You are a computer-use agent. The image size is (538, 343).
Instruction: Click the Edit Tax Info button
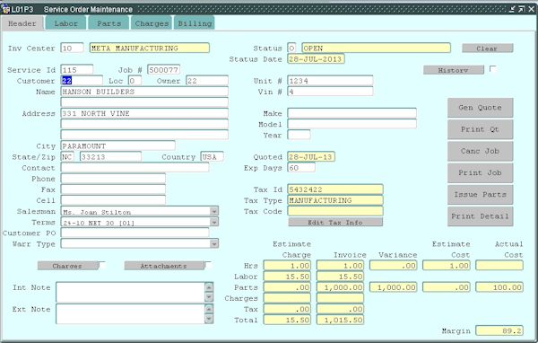(335, 223)
